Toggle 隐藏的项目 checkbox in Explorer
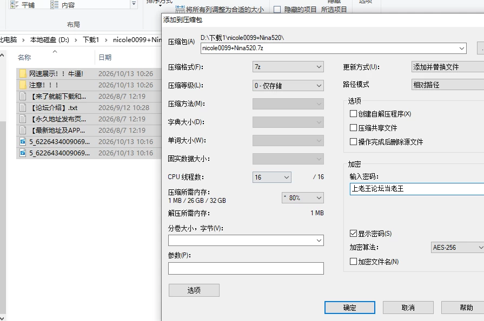The width and height of the screenshot is (484, 321). [277, 10]
